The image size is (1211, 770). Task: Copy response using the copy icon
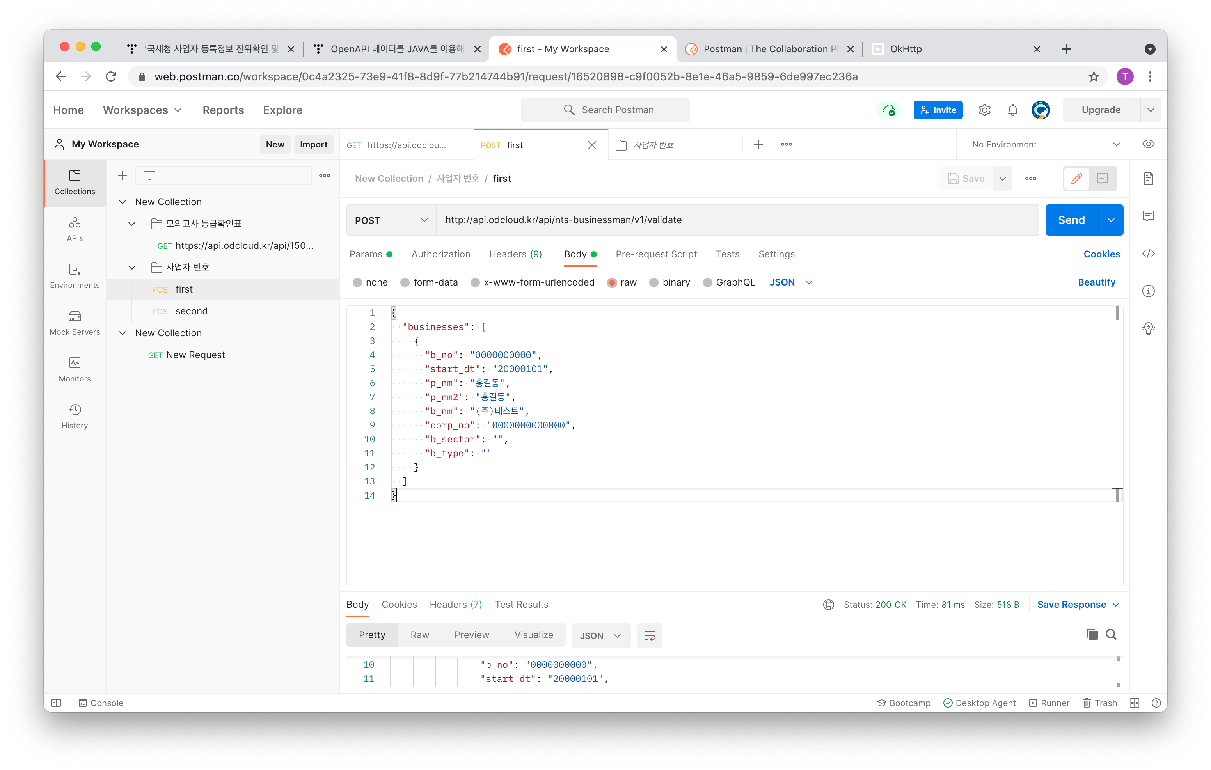[1092, 634]
